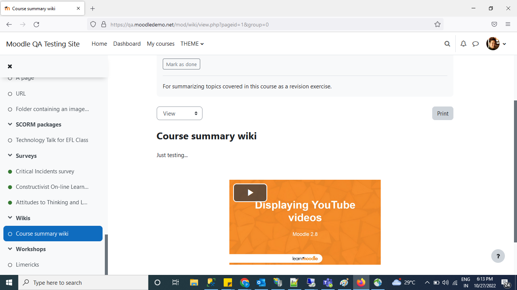
Task: Click the course index sidebar scrollbar
Action: [x=106, y=254]
